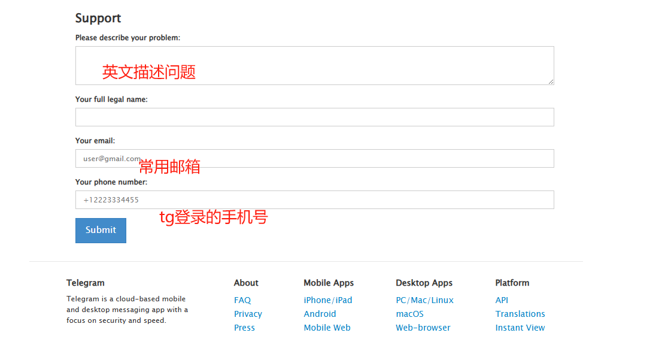The width and height of the screenshot is (668, 357).
Task: Open the Press footer link
Action: (x=244, y=328)
